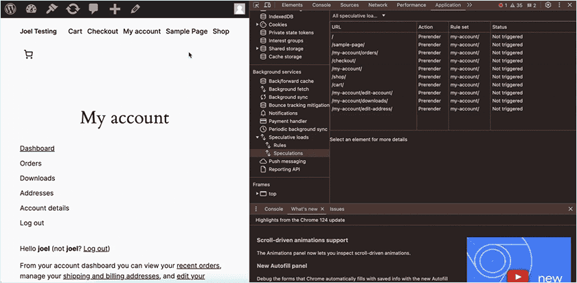The height and width of the screenshot is (283, 577).
Task: Click the pencil edit page icon
Action: coord(135,9)
